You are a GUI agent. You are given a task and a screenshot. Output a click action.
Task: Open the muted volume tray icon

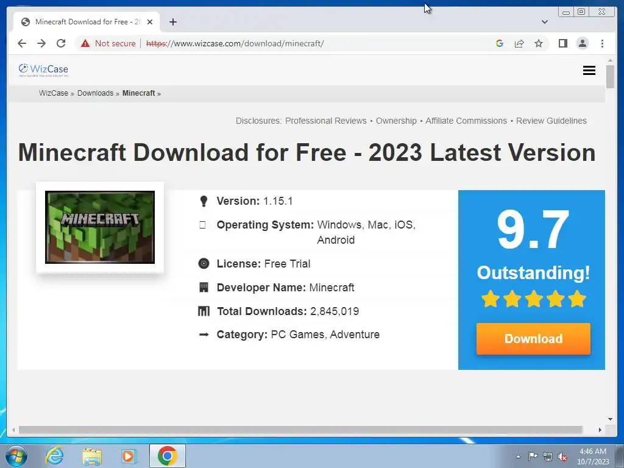pyautogui.click(x=562, y=456)
